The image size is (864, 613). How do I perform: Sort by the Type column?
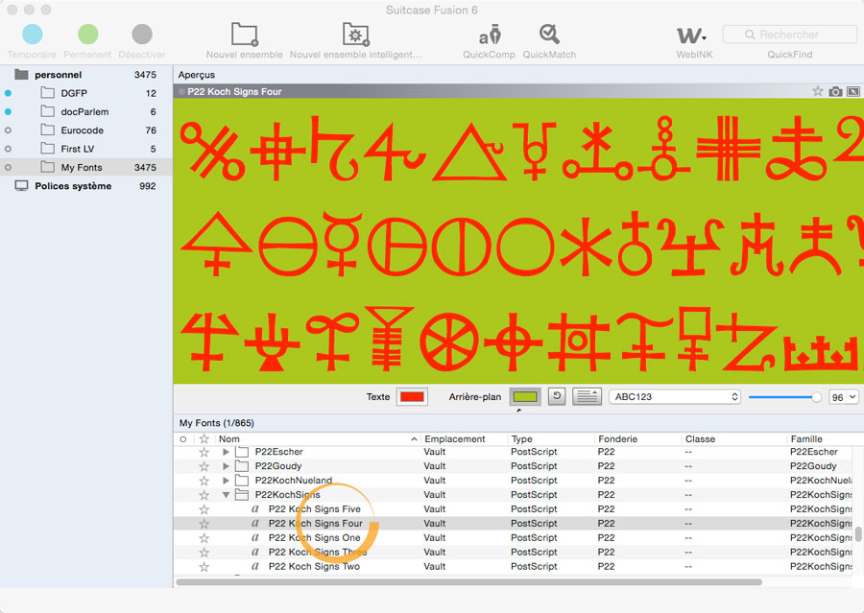pos(551,439)
